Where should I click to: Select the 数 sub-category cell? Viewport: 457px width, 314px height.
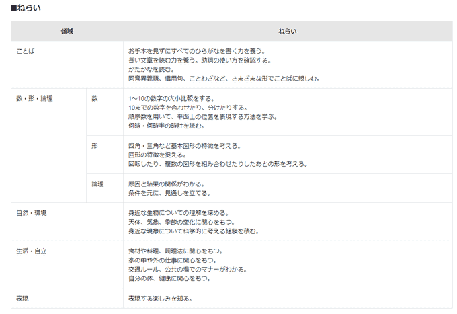tap(95, 98)
